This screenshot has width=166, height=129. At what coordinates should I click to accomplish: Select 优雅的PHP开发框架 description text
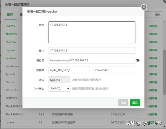[x=64, y=122]
